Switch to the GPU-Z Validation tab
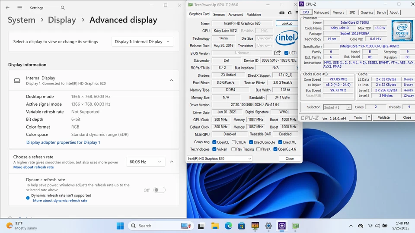 point(254,15)
